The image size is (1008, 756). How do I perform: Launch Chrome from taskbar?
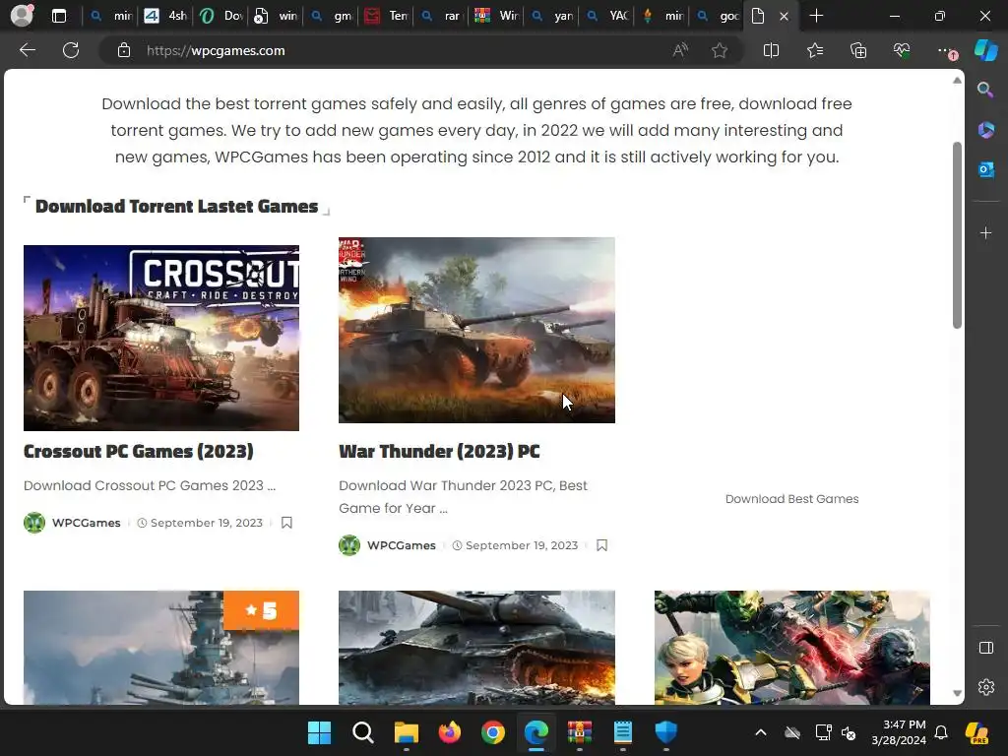coord(493,732)
